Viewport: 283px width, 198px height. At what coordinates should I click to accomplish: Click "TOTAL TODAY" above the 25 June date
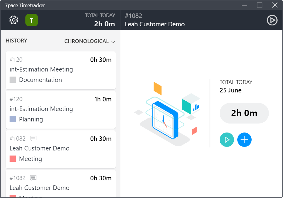tap(236, 82)
